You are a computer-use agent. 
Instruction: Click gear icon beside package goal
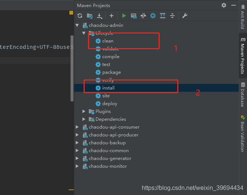point(98,72)
